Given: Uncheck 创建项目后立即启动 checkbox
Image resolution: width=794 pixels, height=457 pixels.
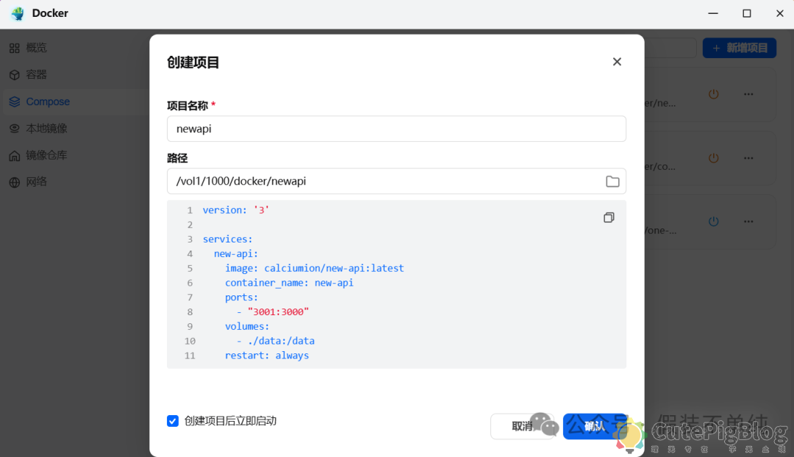Looking at the screenshot, I should point(172,420).
